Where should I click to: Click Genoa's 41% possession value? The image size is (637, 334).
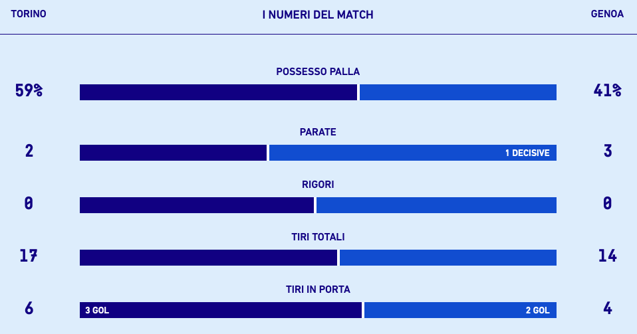click(x=607, y=91)
